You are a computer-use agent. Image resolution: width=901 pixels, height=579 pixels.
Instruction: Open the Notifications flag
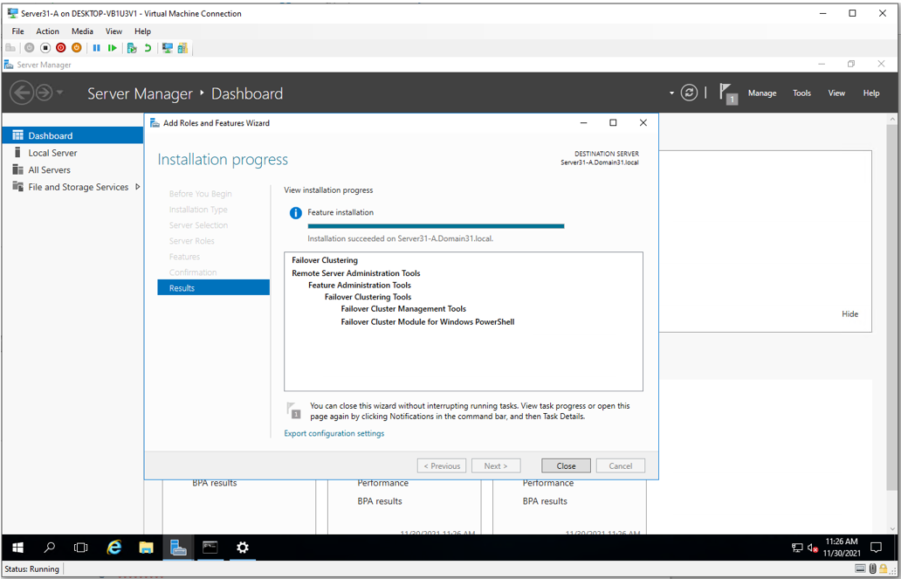(728, 93)
